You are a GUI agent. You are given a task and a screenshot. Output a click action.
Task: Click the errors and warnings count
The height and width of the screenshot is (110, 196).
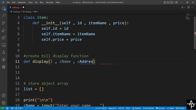[17, 108]
